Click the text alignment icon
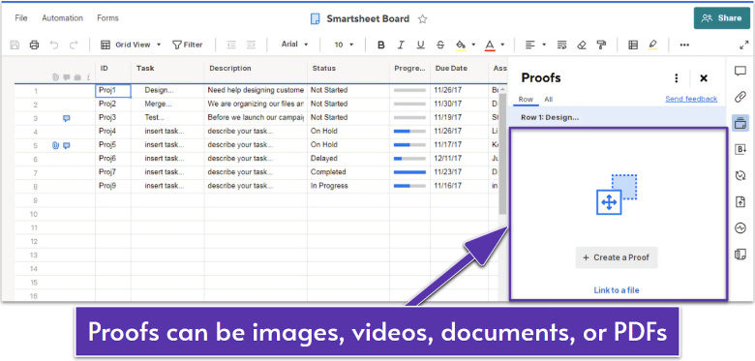 pyautogui.click(x=530, y=45)
